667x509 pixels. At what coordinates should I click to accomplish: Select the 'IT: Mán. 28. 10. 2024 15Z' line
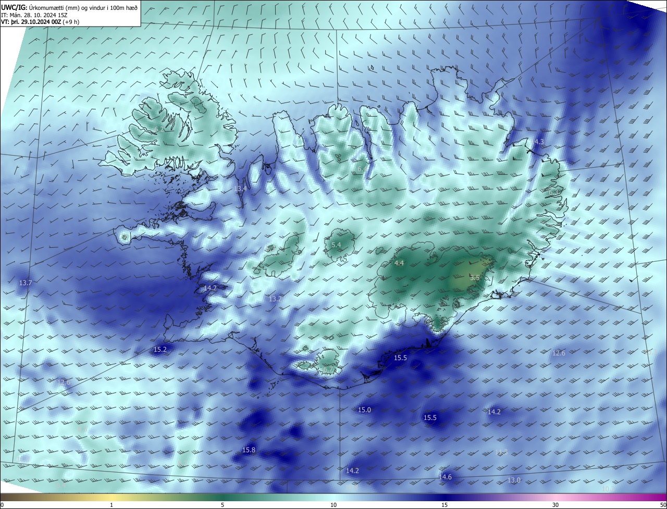tap(35, 15)
